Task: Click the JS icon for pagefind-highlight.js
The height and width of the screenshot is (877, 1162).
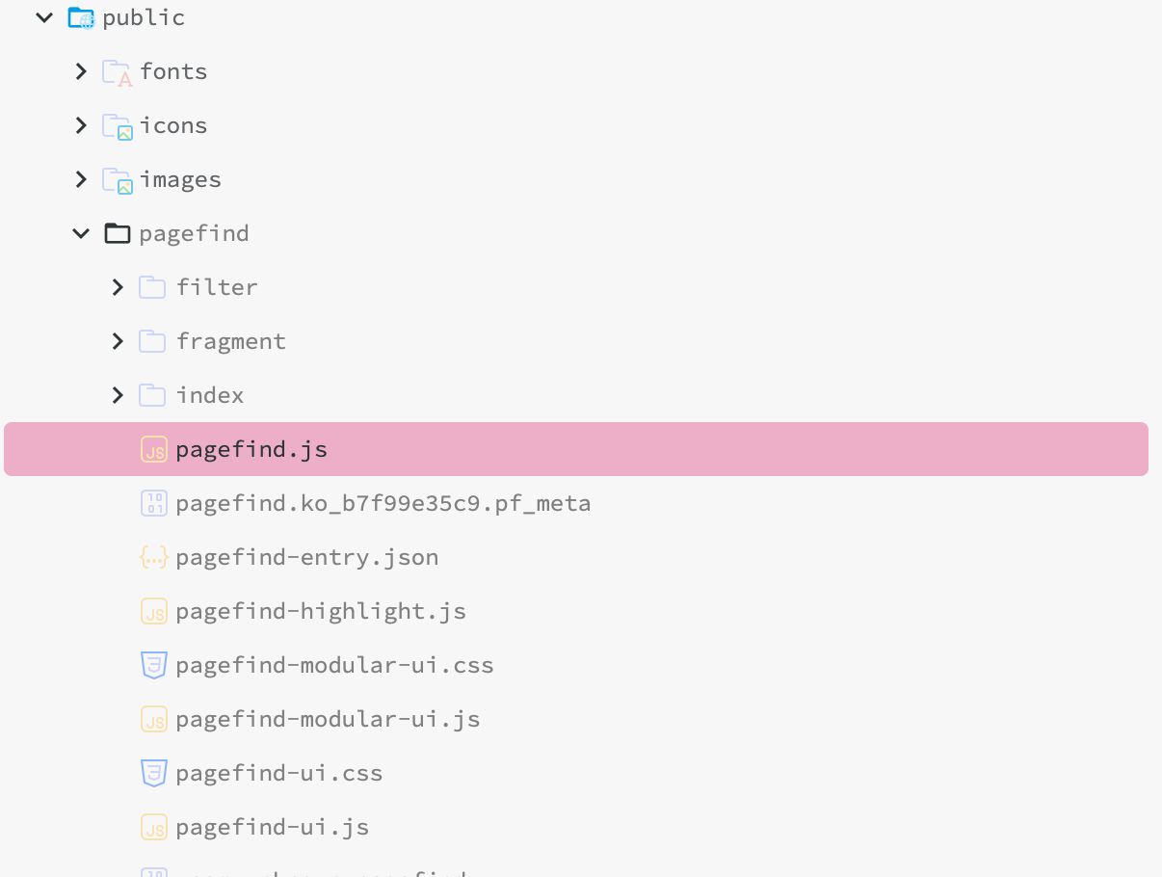Action: pos(154,611)
